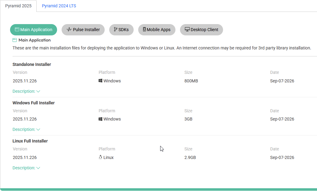This screenshot has width=317, height=191.
Task: Click the Windows logo in the Standalone Installer row
Action: [100, 81]
